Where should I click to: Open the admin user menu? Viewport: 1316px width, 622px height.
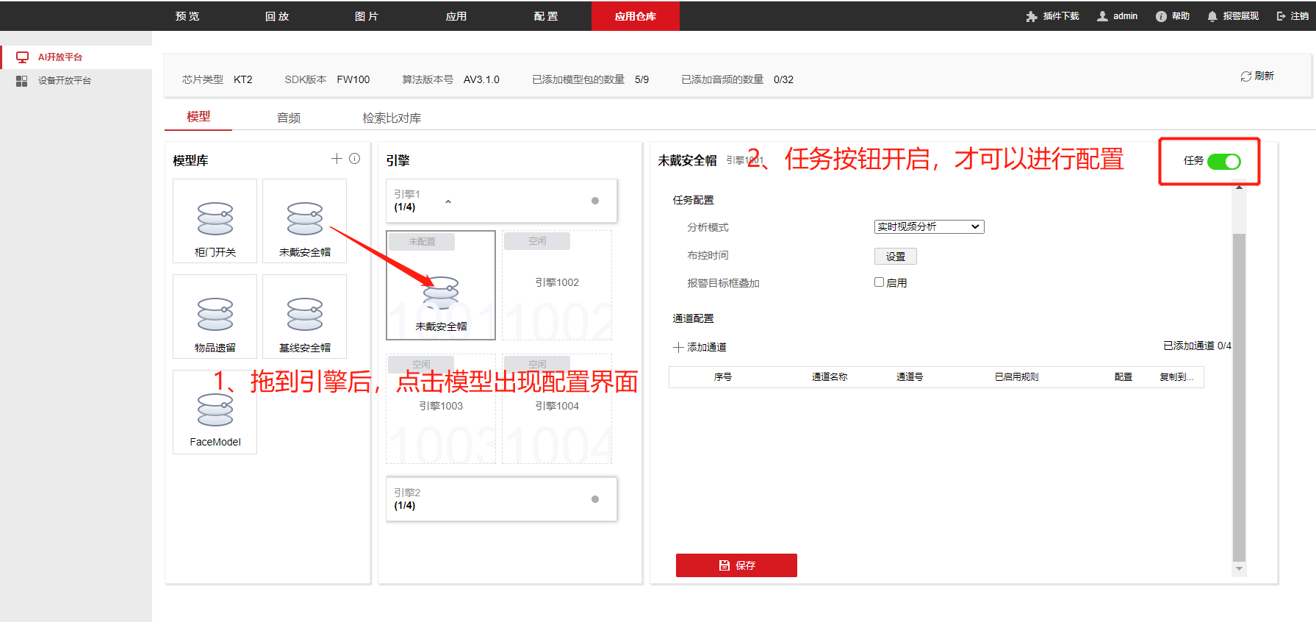click(x=1117, y=16)
